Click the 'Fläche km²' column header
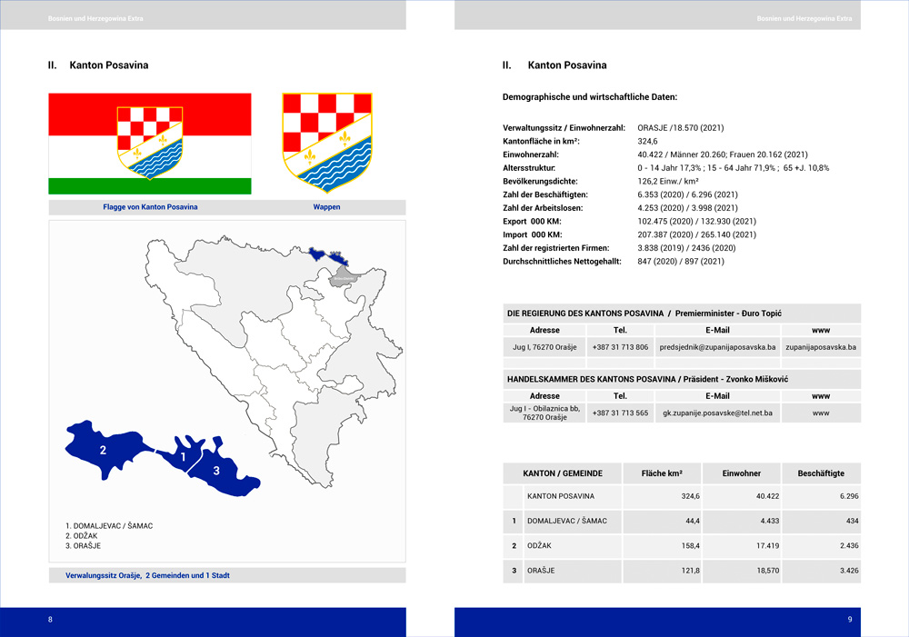The width and height of the screenshot is (909, 637). tap(661, 473)
